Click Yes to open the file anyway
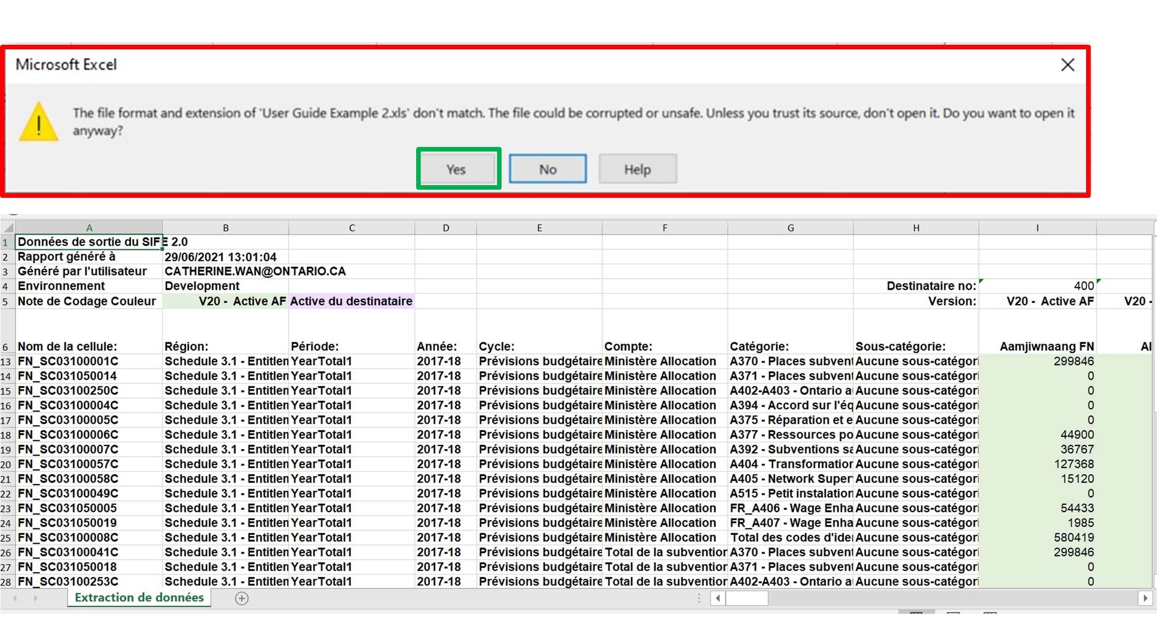 point(456,169)
